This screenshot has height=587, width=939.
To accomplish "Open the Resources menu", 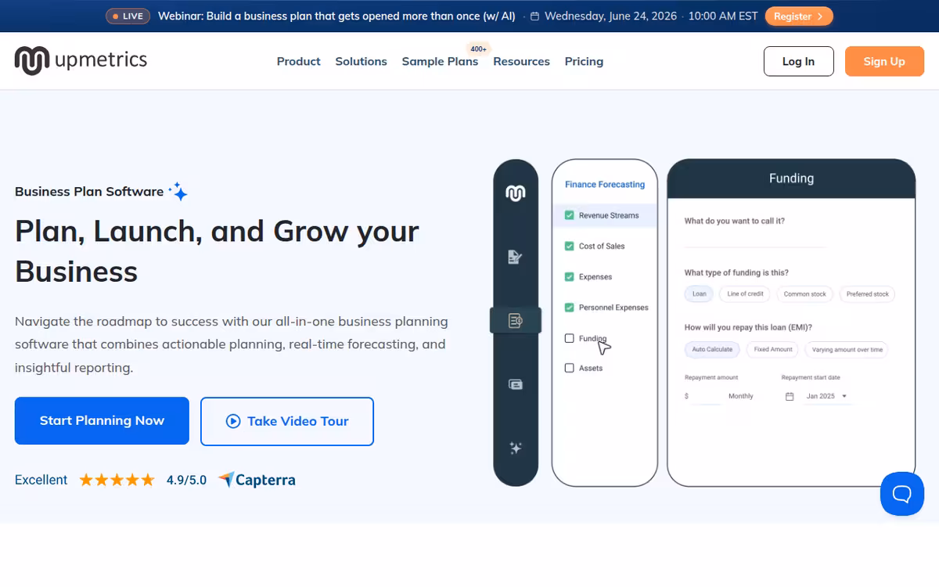I will (x=521, y=61).
